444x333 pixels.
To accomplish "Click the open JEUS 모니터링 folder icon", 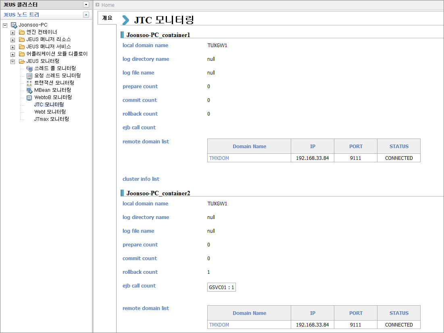I will tap(22, 61).
